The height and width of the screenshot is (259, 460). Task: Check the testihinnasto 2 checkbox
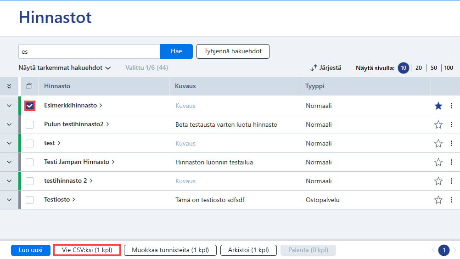click(30, 181)
